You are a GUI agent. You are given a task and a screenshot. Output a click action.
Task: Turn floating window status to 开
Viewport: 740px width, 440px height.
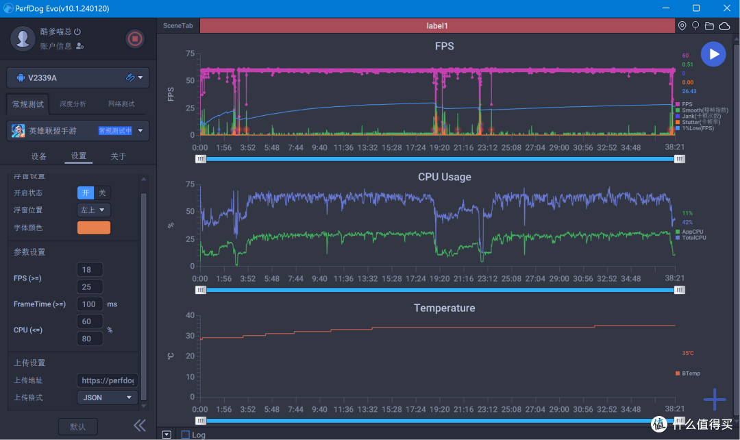point(86,193)
